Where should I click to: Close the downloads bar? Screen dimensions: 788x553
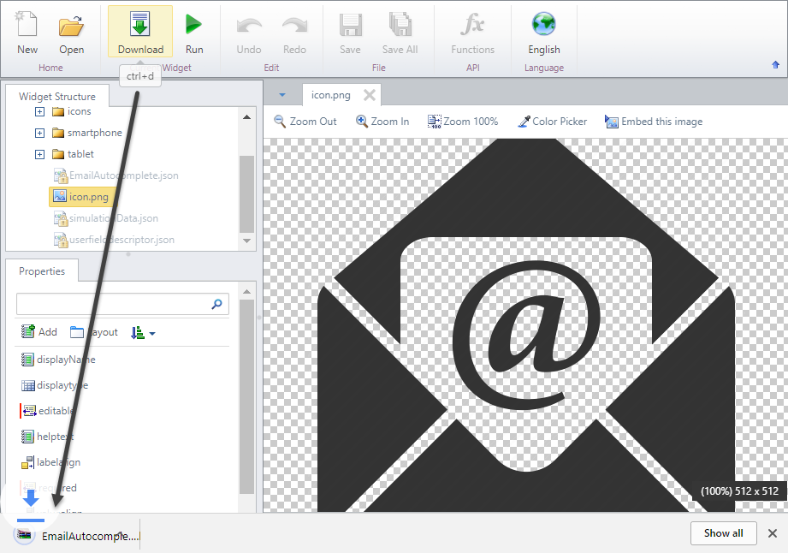point(773,533)
